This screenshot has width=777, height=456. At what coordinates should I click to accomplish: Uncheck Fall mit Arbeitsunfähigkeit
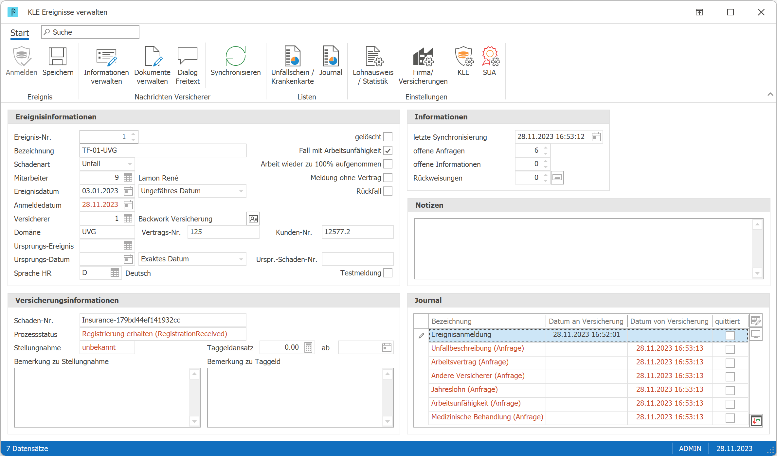pos(388,150)
